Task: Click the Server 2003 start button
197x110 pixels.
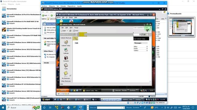Action: 46,100
